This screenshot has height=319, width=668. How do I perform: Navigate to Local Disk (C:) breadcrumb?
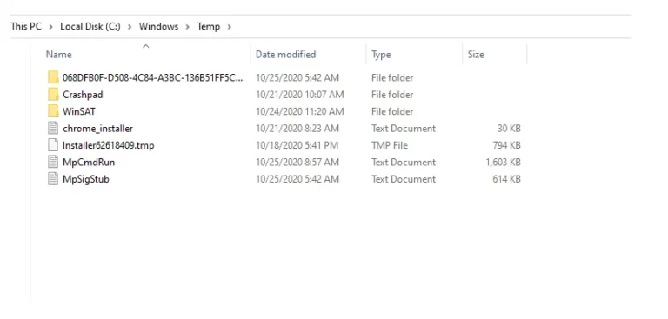point(90,26)
